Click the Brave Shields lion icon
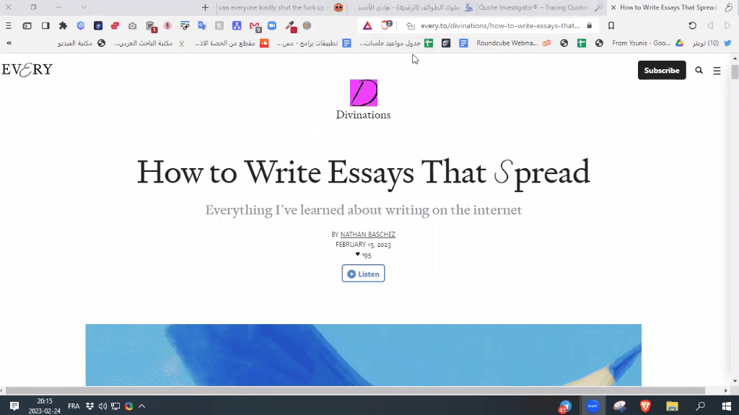Viewport: 739px width, 415px height. click(x=389, y=25)
